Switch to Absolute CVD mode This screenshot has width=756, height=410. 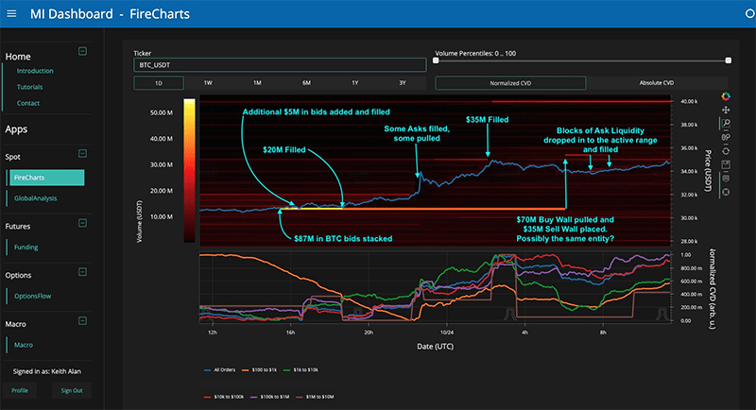tap(656, 83)
